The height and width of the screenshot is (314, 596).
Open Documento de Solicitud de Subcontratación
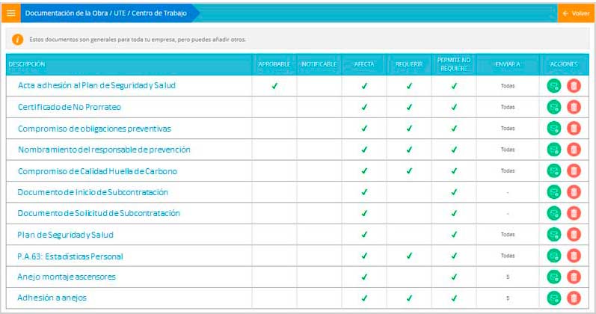pos(99,213)
